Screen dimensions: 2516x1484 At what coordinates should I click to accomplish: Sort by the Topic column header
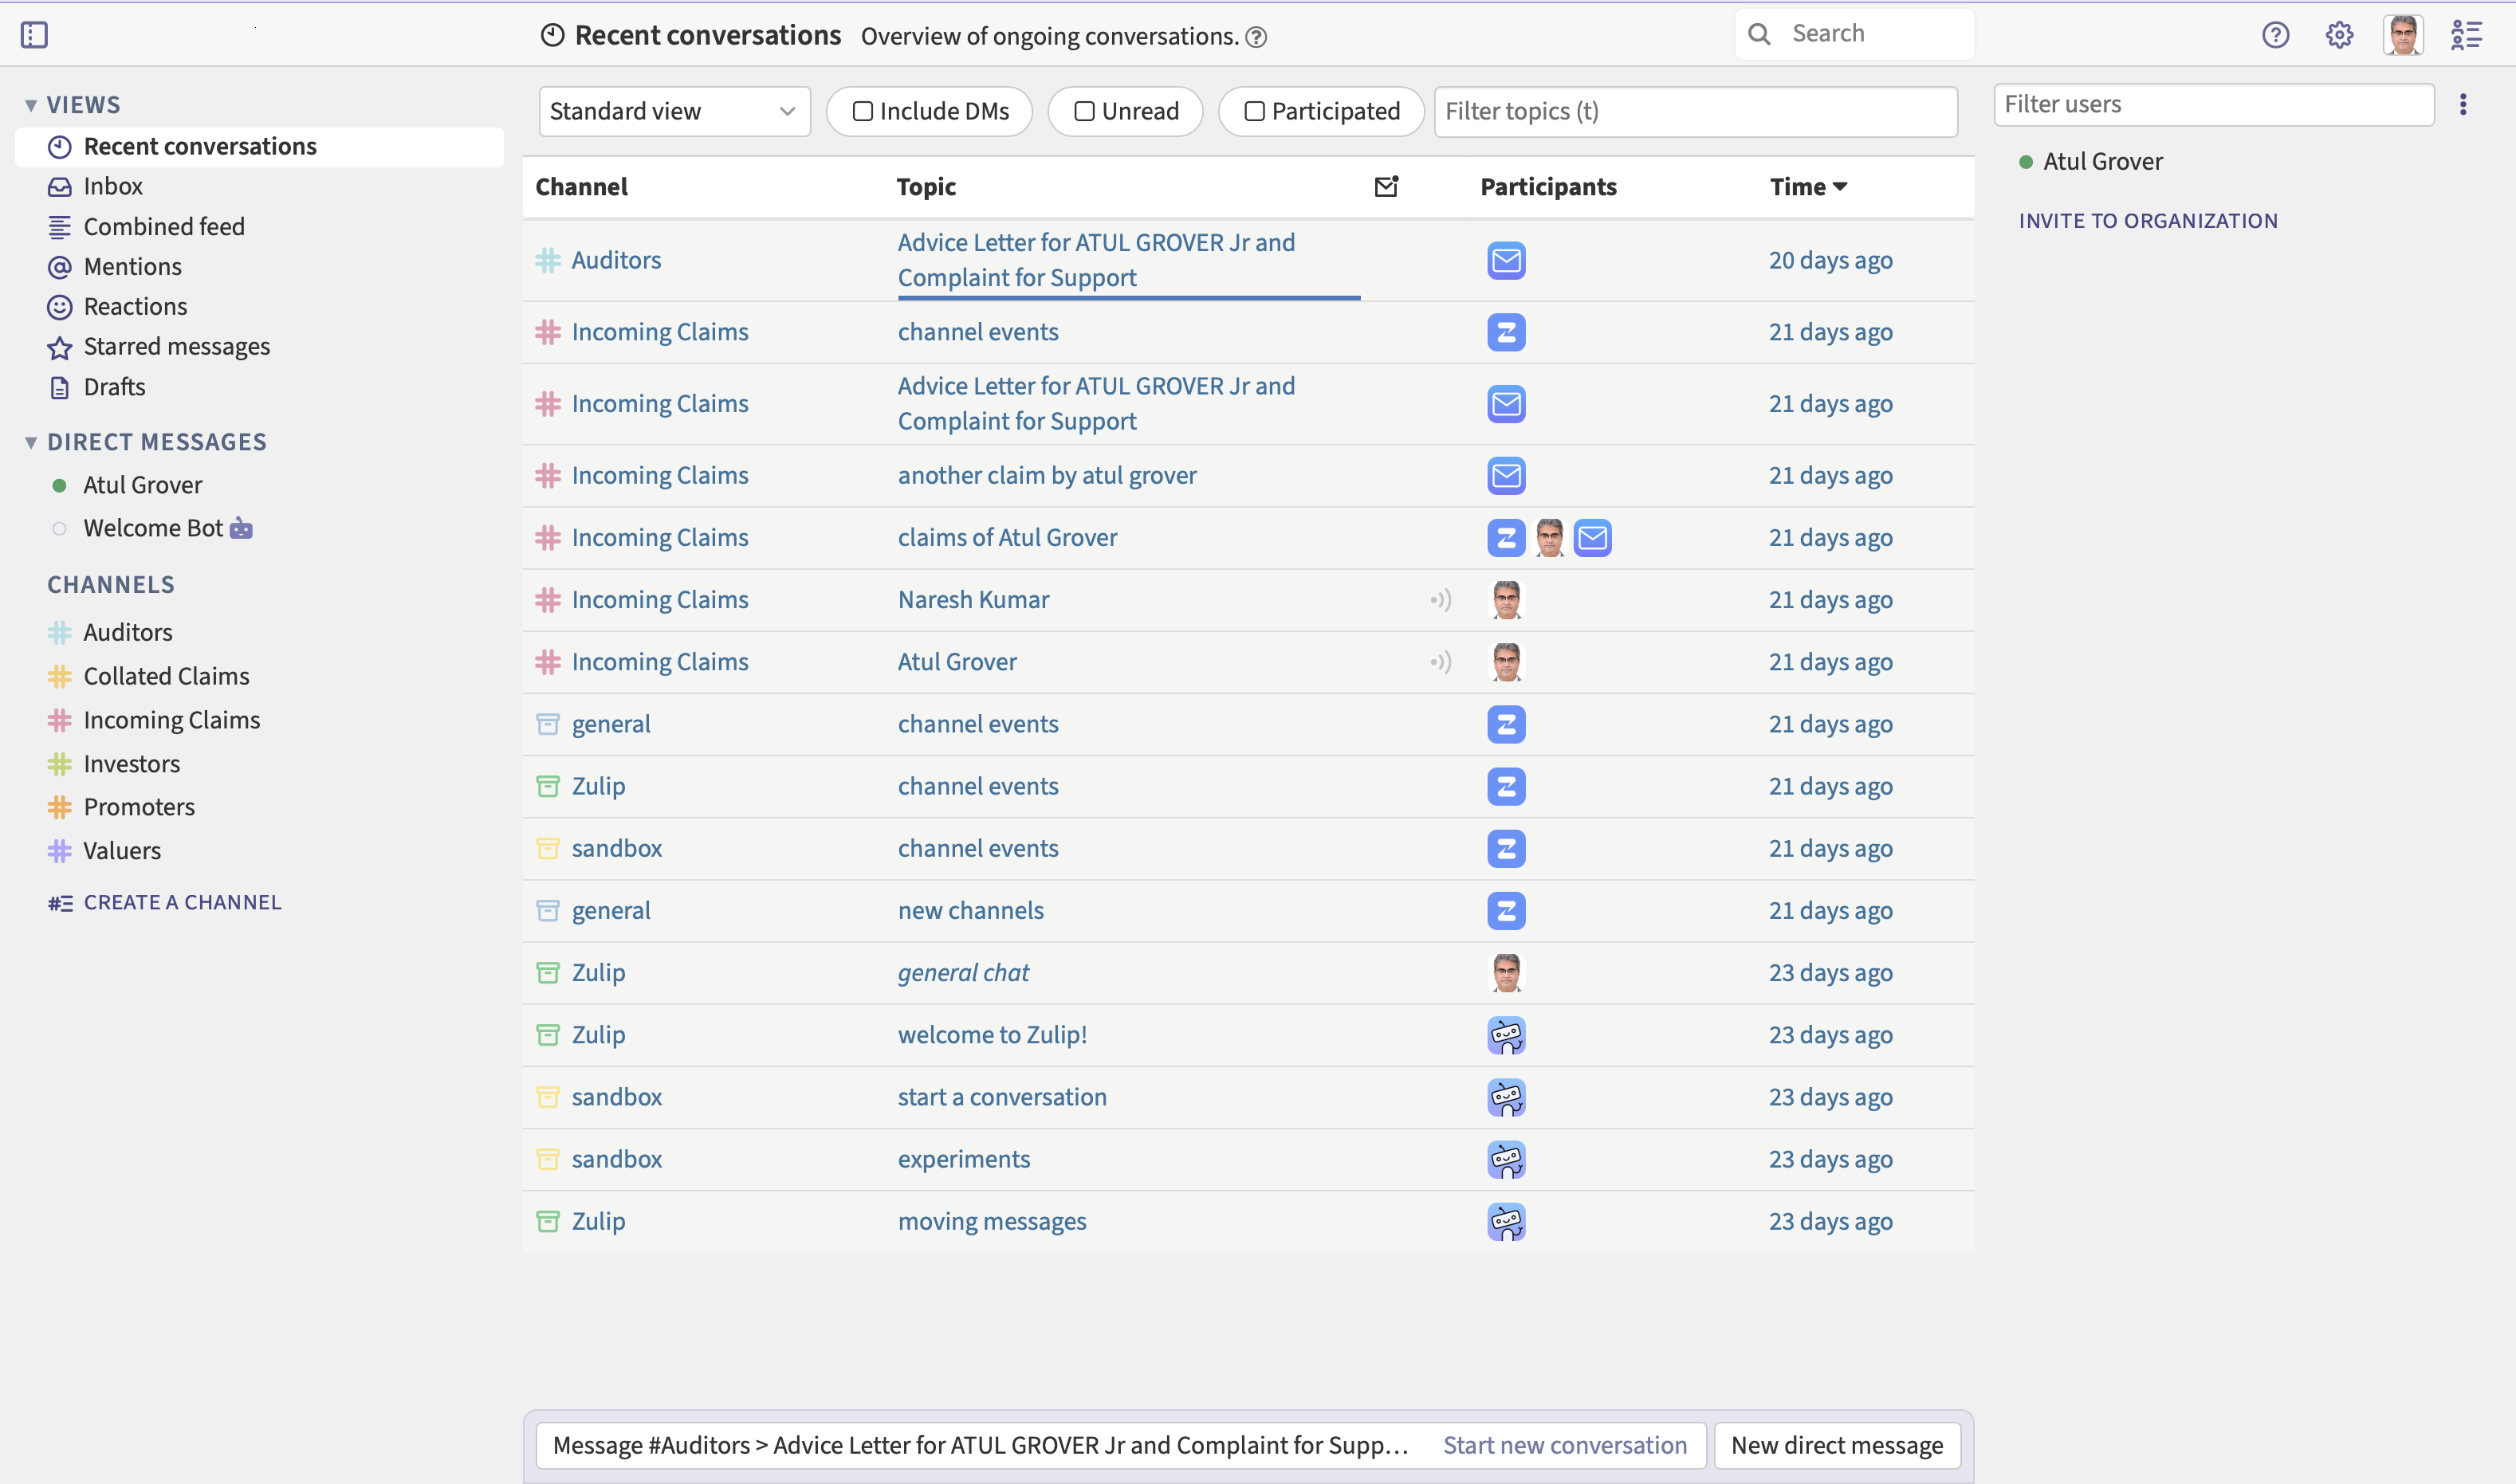pos(926,187)
